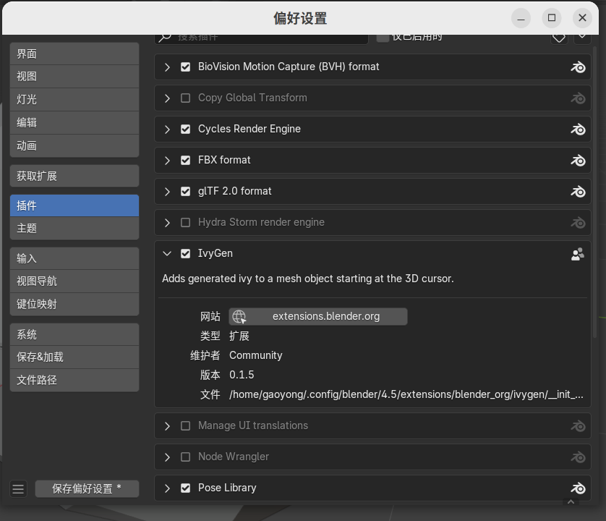Viewport: 606px width, 521px height.
Task: Click the add-on list vertical scrollbar
Action: [595, 192]
